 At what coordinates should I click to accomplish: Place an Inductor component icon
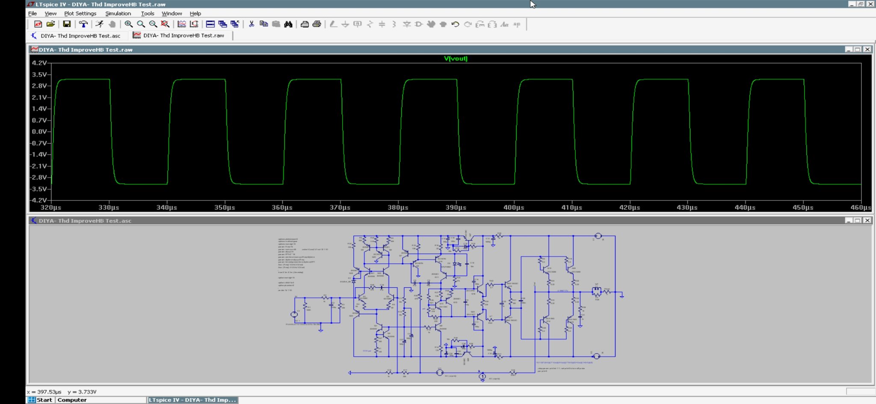click(x=394, y=24)
